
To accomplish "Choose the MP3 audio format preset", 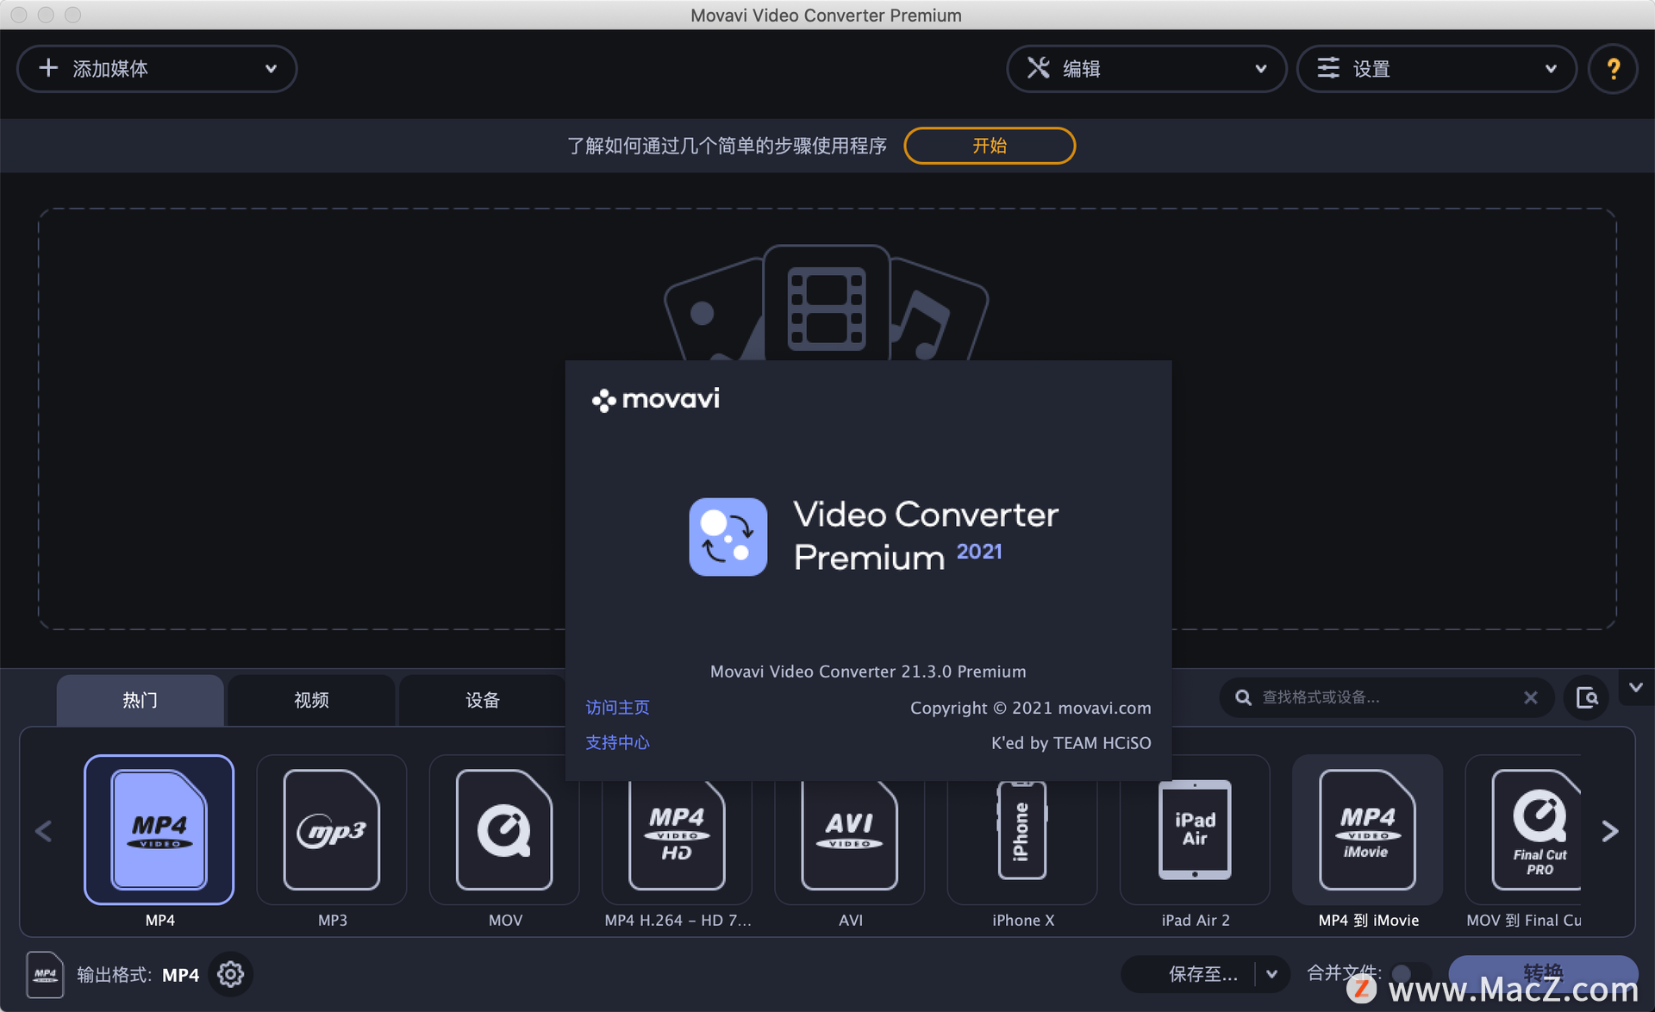I will pos(332,829).
